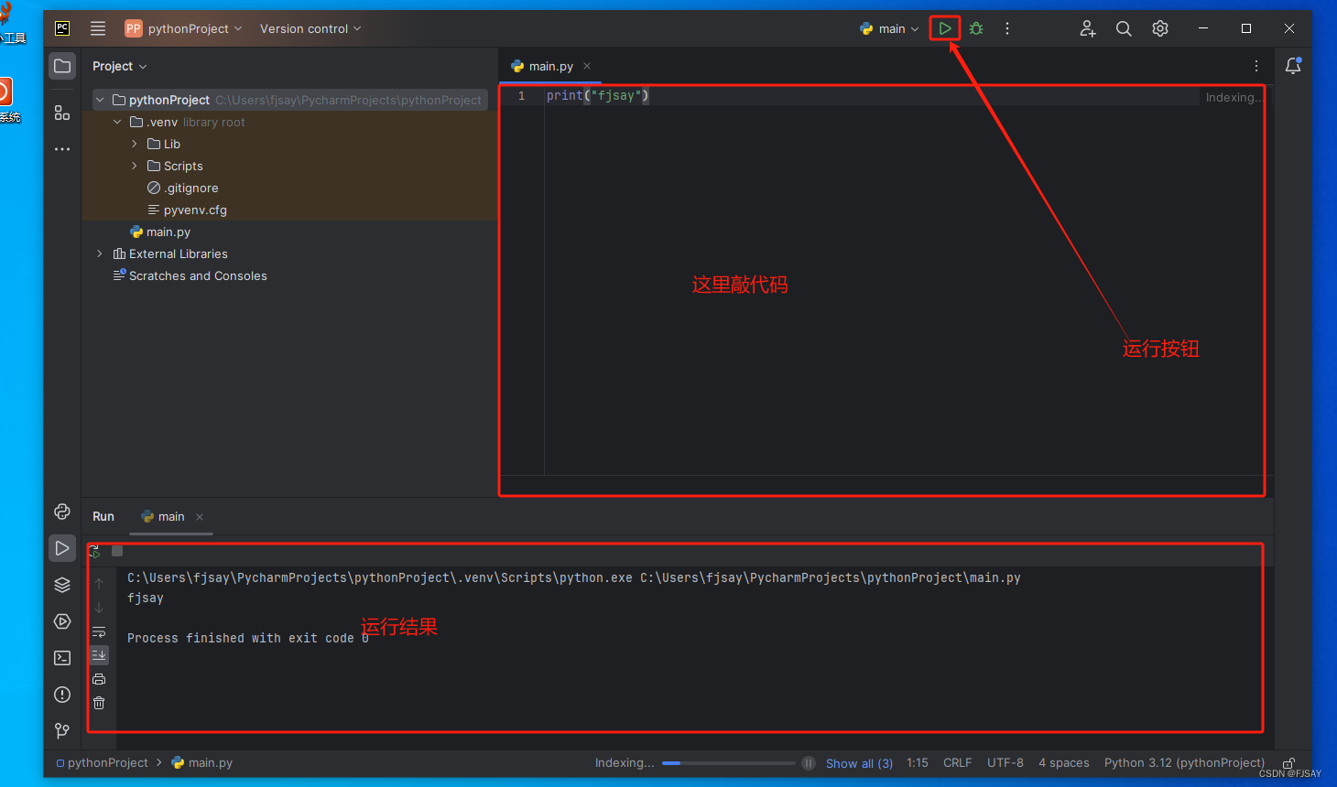Change UTF-8 file encoding

1005,763
